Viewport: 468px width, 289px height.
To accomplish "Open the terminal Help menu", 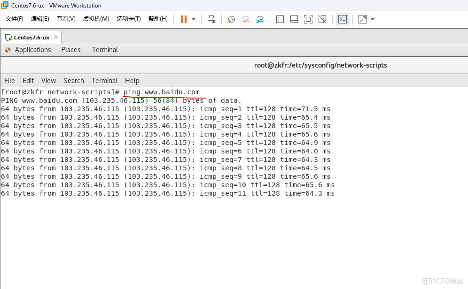I will point(132,81).
